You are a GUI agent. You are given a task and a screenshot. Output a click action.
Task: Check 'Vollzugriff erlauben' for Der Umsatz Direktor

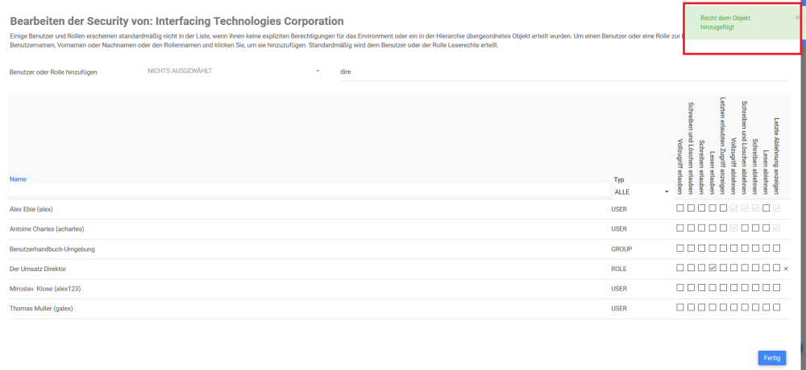680,267
